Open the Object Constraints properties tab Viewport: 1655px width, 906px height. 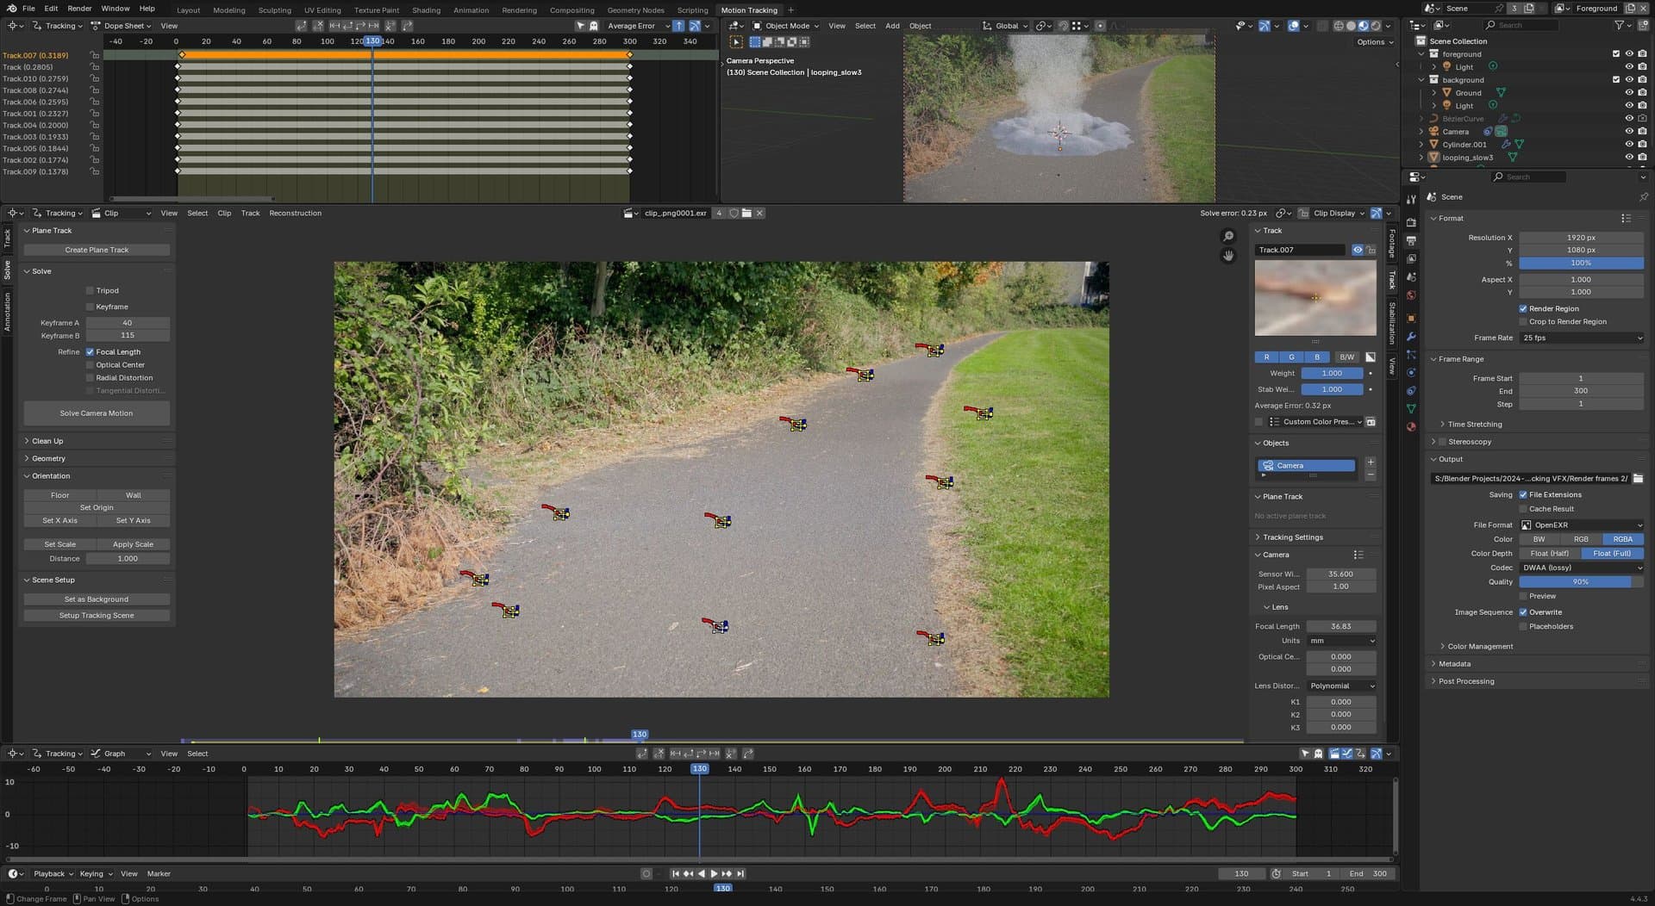click(1411, 391)
